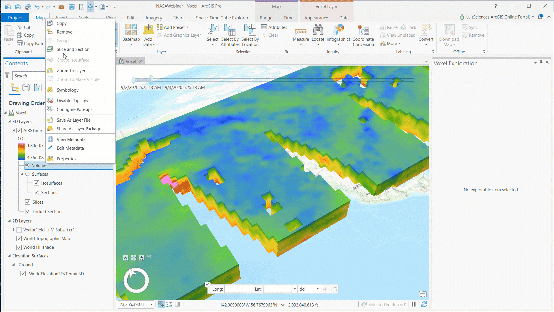
Task: Click the Slice and Section tool icon
Action: pos(50,49)
